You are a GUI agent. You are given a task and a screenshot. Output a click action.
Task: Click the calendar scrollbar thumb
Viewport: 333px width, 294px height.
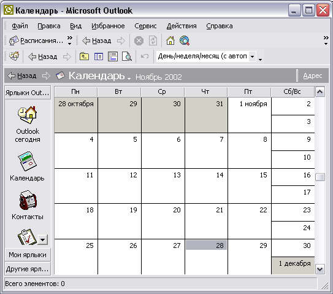click(320, 177)
